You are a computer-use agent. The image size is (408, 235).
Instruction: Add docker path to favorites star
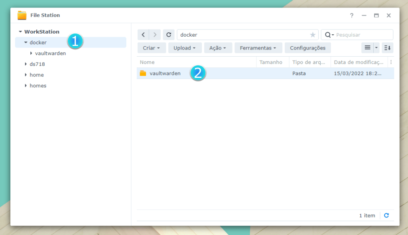(313, 35)
